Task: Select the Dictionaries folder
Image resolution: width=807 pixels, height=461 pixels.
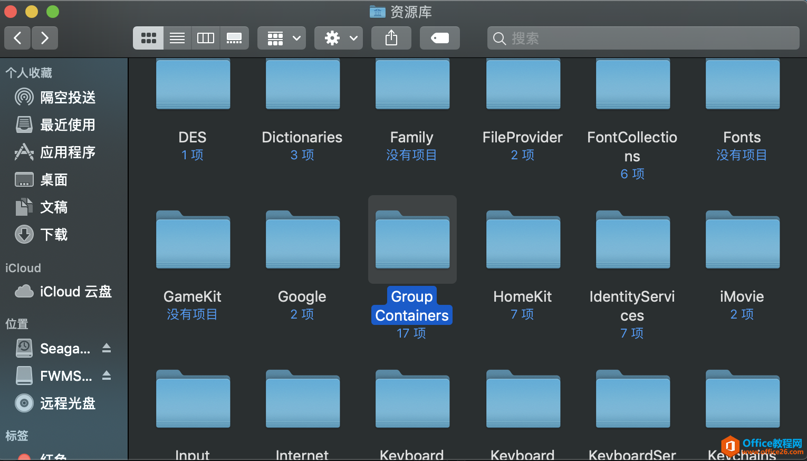Action: click(x=303, y=84)
